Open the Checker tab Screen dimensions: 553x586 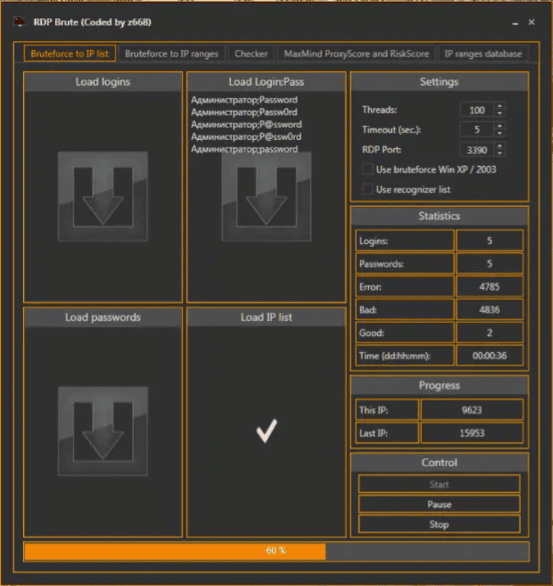251,54
